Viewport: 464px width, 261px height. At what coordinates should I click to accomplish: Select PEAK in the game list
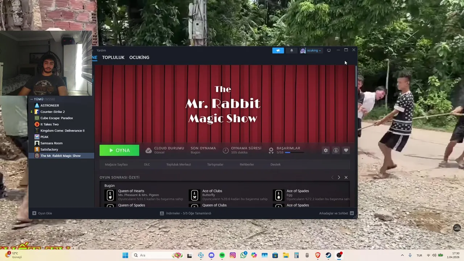(62, 137)
